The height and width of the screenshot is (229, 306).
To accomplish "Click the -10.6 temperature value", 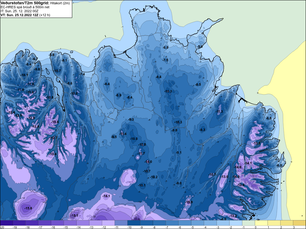I will [x=74, y=93].
